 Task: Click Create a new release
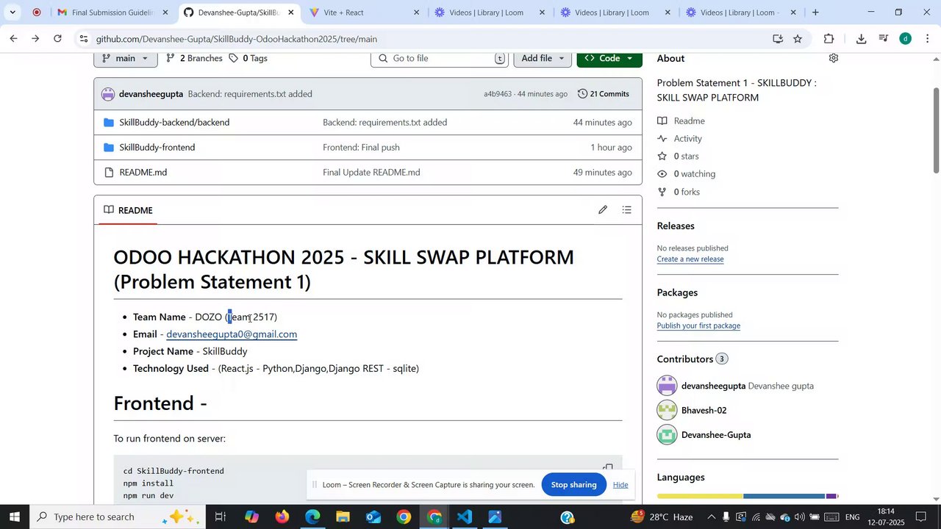690,259
